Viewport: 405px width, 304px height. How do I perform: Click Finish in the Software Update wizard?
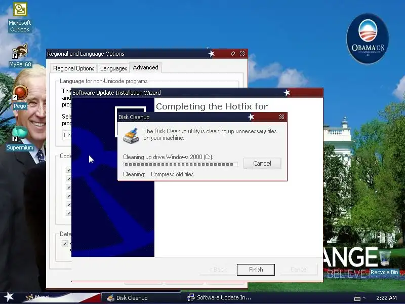click(x=256, y=270)
